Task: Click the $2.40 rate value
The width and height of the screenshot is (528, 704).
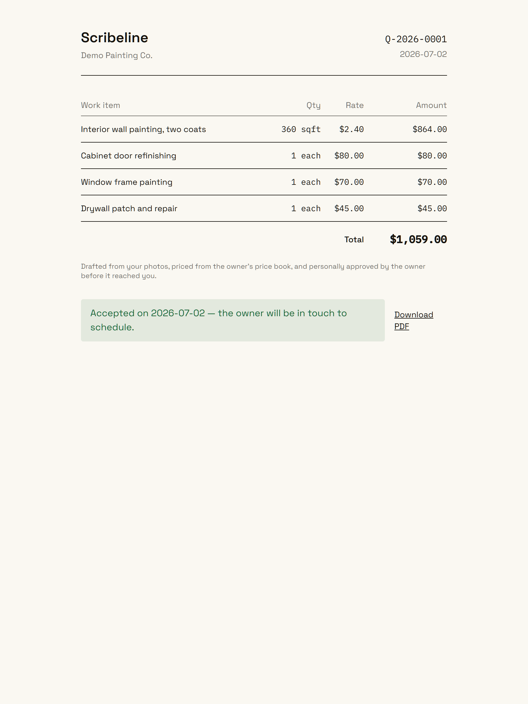Action: 351,129
